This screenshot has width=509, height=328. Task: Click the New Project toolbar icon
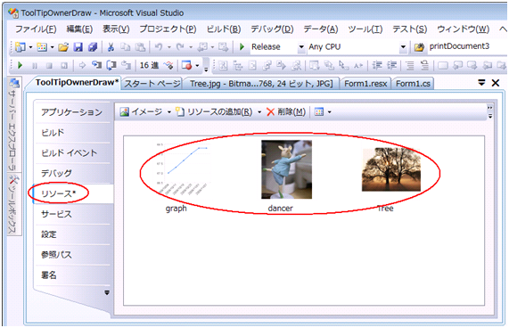coord(21,47)
